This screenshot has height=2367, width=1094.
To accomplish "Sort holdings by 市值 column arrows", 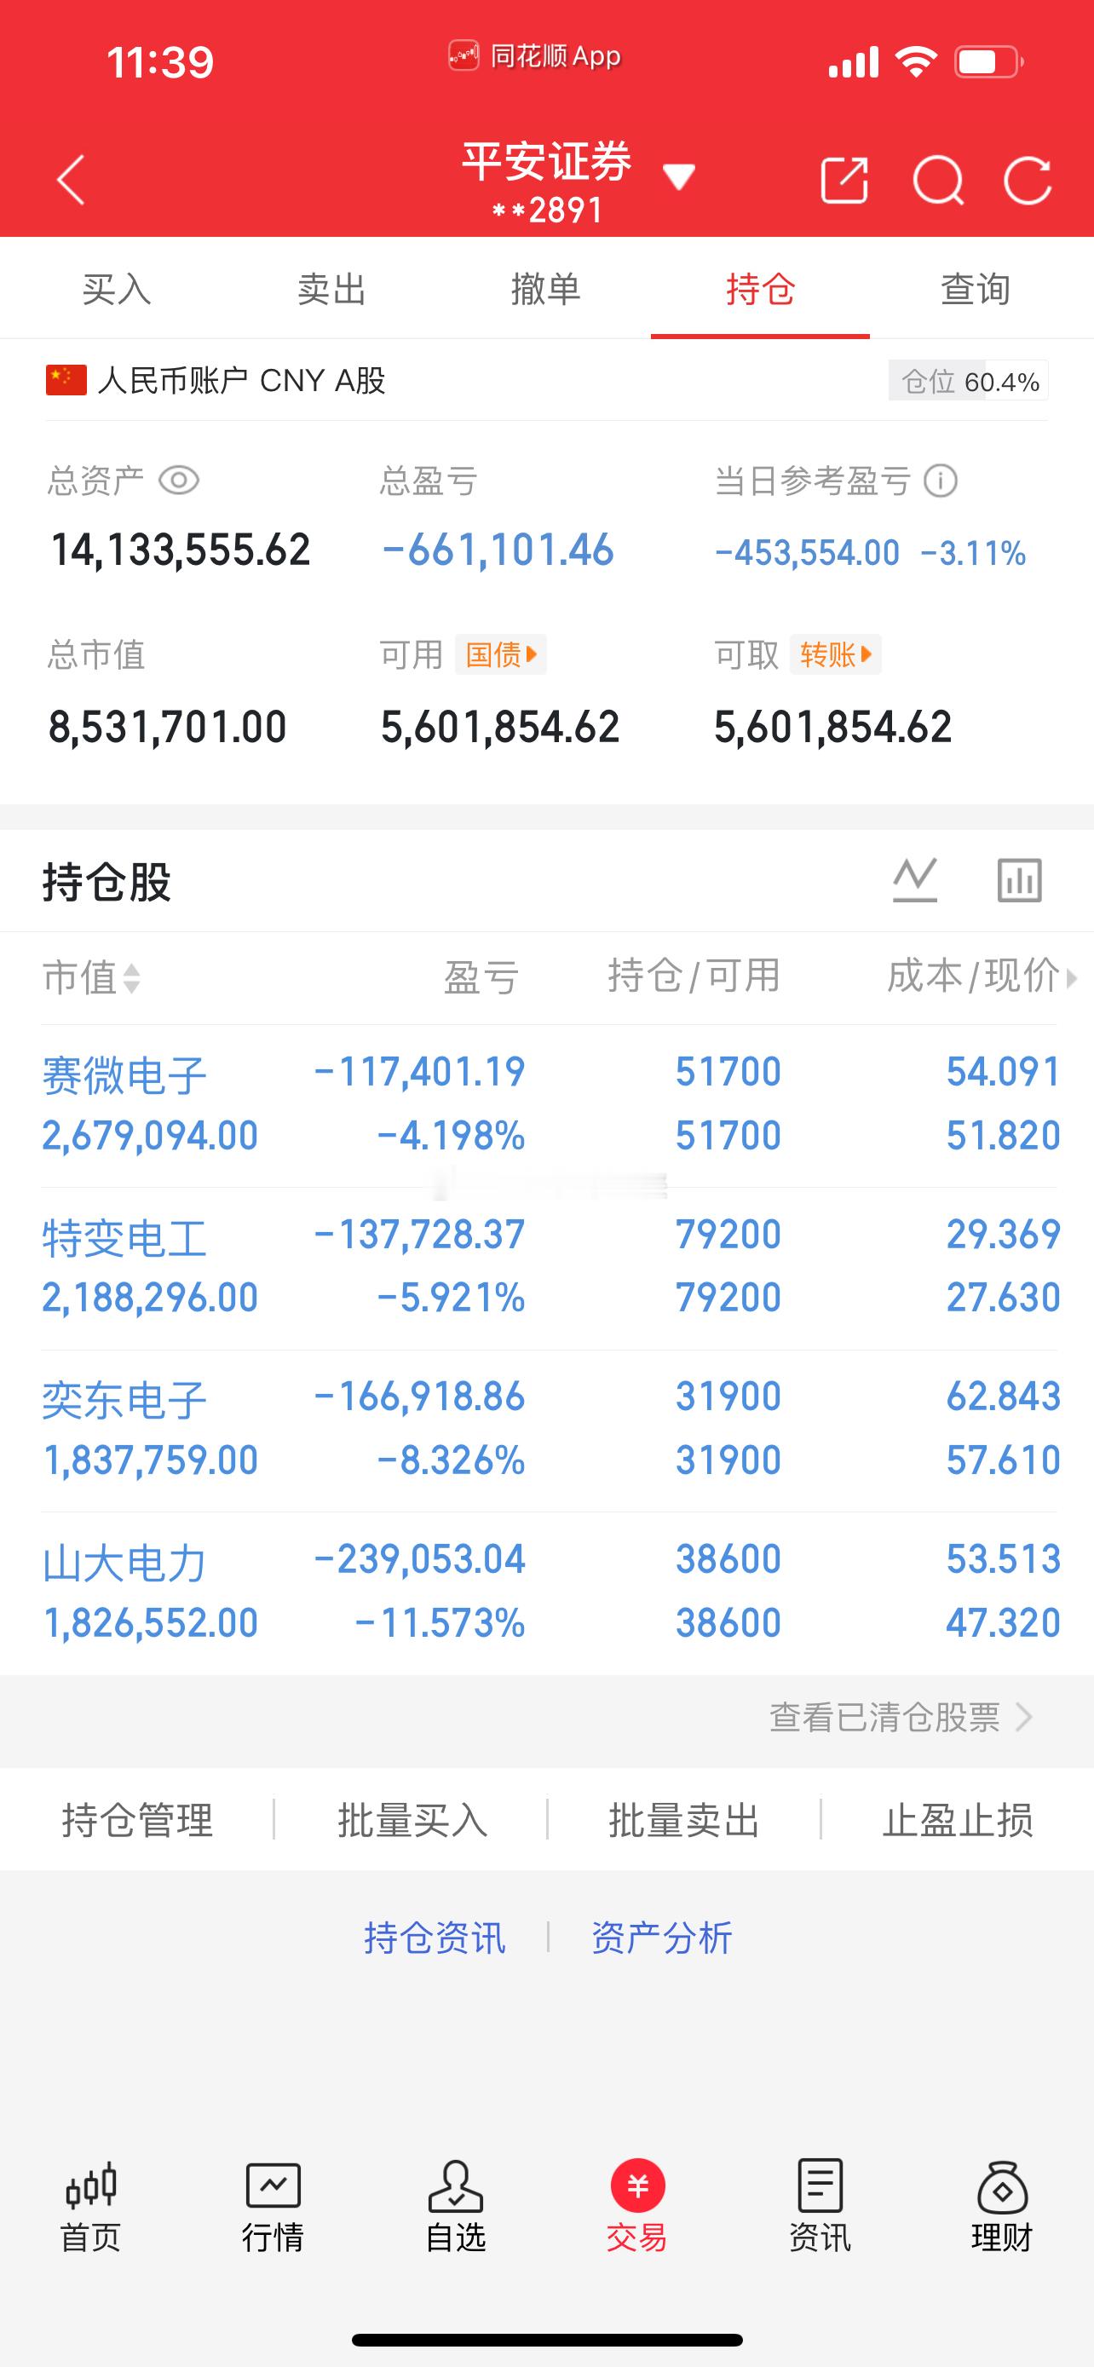I will (x=131, y=977).
